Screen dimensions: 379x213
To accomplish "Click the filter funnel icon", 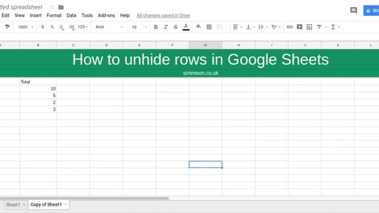I will click(319, 27).
